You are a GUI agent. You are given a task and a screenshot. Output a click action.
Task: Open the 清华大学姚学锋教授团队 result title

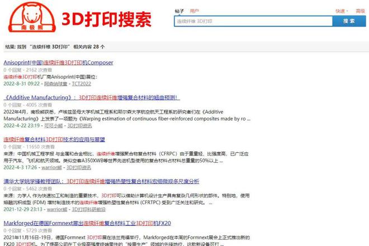101,181
